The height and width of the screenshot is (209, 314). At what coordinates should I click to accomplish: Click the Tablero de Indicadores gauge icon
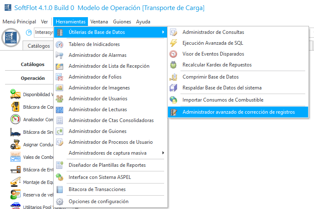59,44
